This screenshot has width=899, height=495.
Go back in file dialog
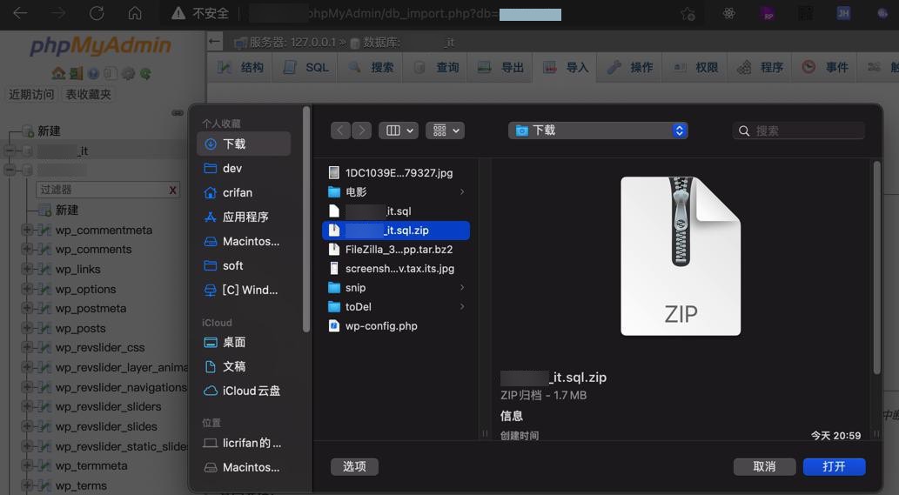click(x=340, y=130)
